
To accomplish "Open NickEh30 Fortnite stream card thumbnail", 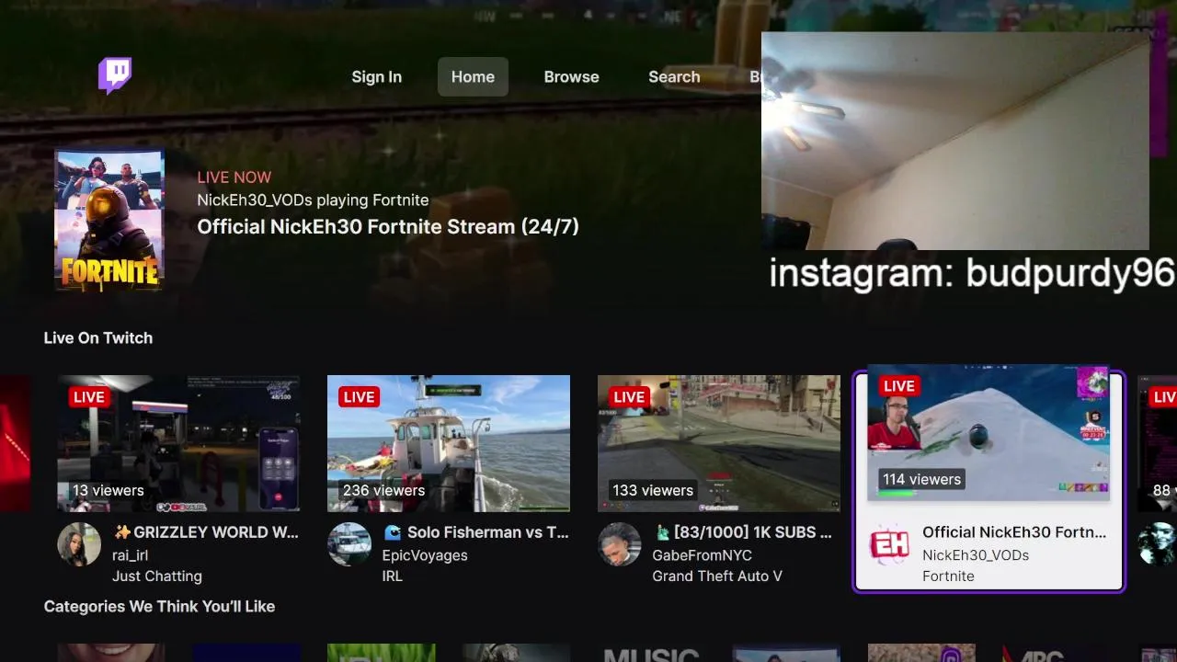I will [988, 433].
